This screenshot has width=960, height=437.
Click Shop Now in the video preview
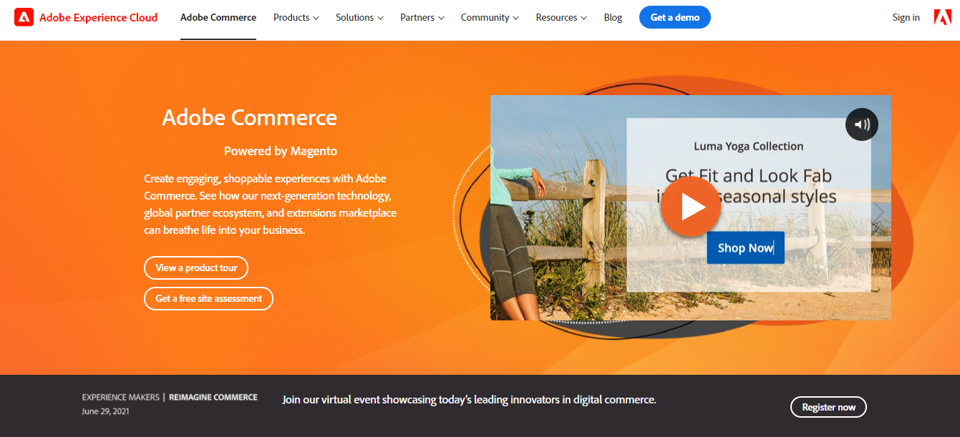click(x=745, y=247)
